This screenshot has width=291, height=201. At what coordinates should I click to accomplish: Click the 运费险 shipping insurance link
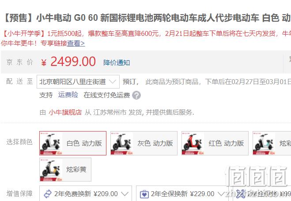(x=68, y=95)
